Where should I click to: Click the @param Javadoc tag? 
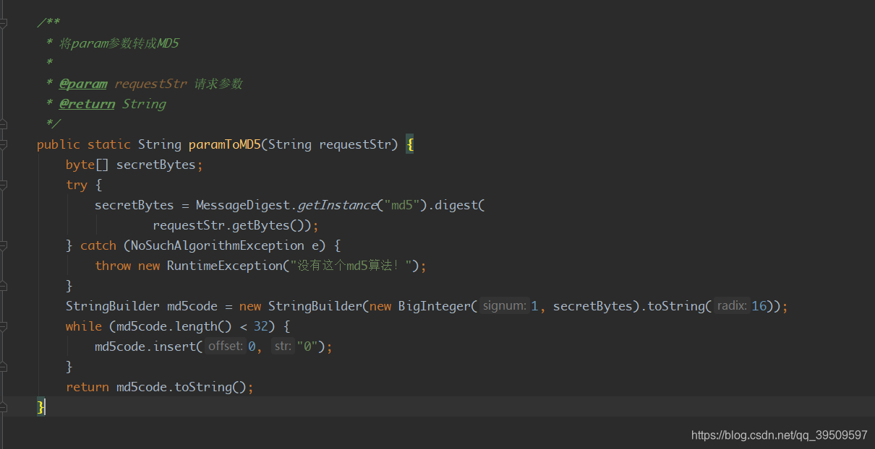(x=83, y=84)
